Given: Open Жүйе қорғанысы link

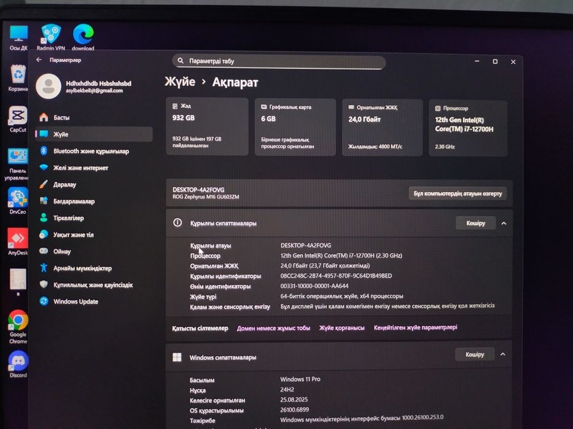Looking at the screenshot, I should tap(341, 328).
